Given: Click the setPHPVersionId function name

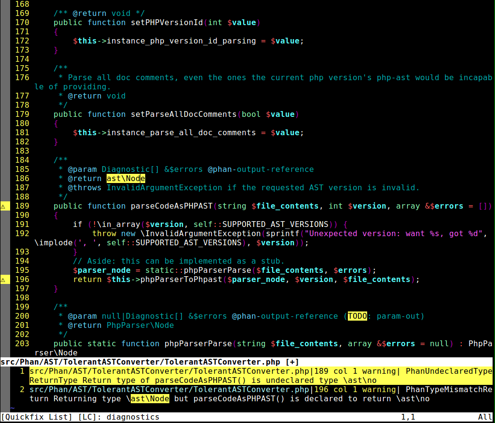Looking at the screenshot, I should [166, 23].
